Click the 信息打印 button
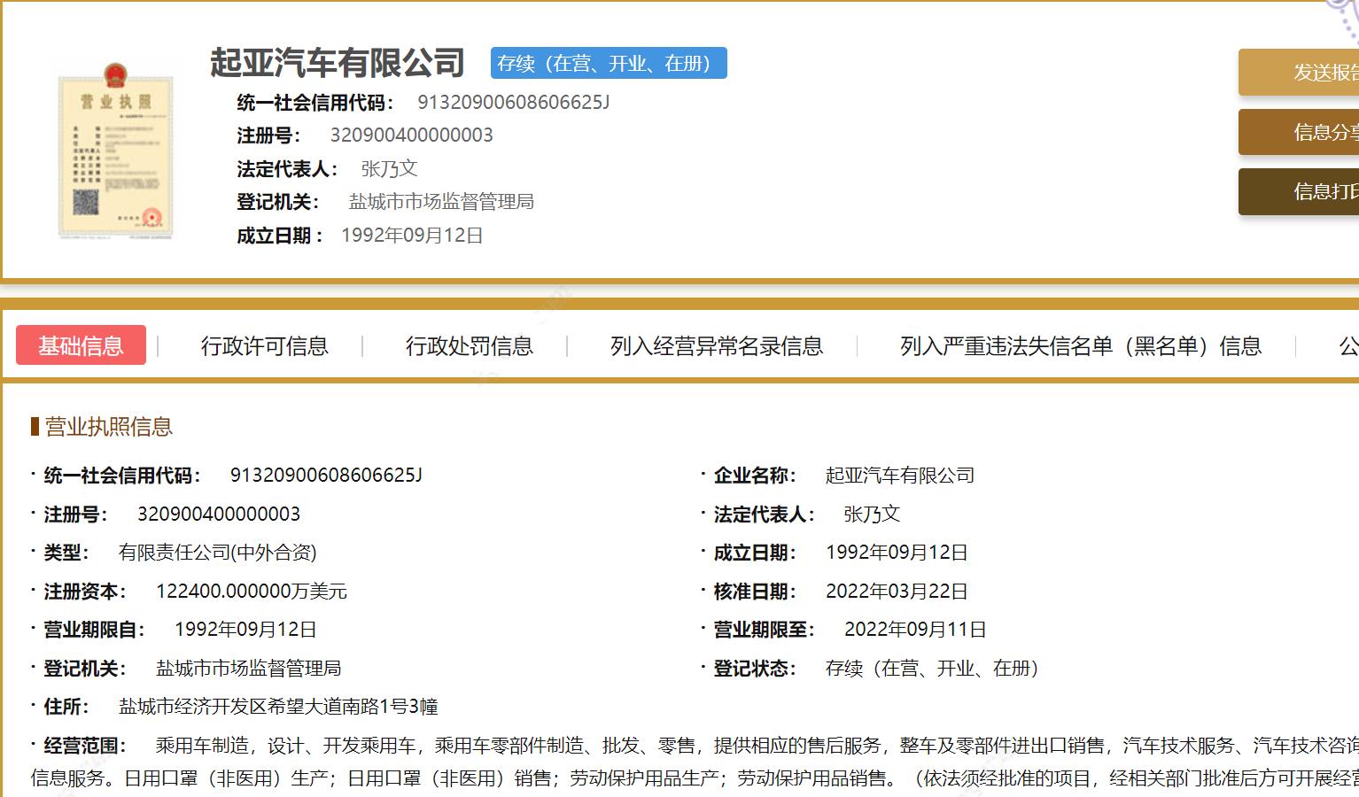This screenshot has height=797, width=1359. coord(1299,191)
